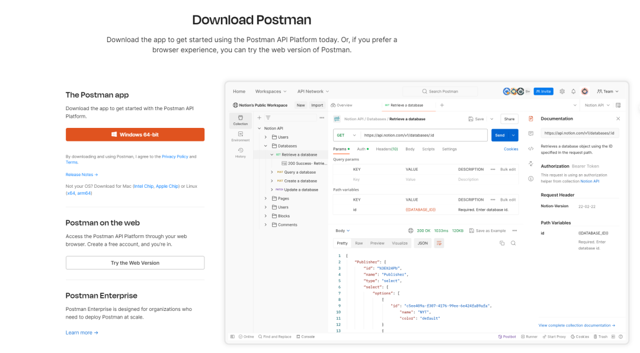Open the comments icon in right sidebar
The width and height of the screenshot is (640, 353).
tap(530, 133)
